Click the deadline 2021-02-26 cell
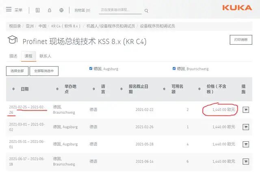The image size is (260, 173). point(145,127)
